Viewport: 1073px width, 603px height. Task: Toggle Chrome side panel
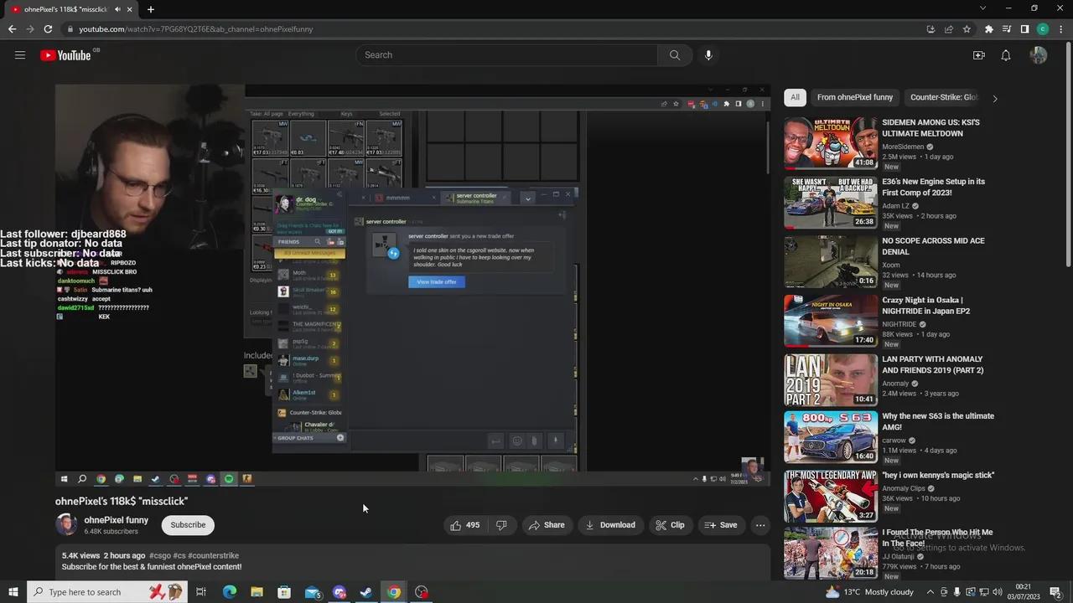point(1024,28)
